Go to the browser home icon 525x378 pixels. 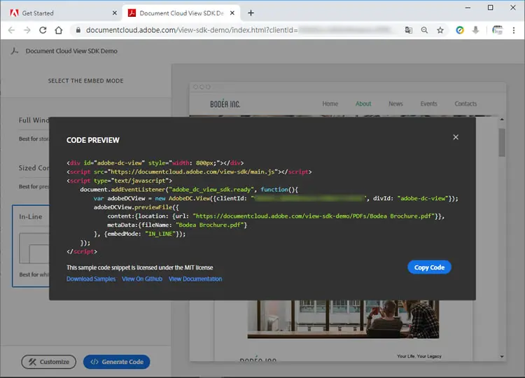tap(59, 30)
